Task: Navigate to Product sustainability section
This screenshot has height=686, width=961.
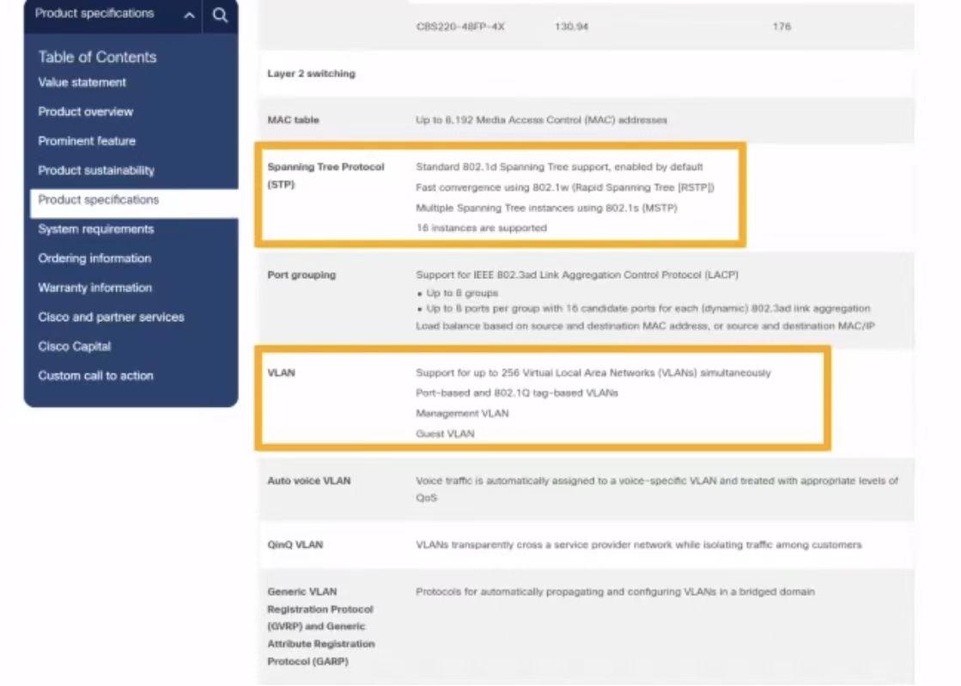Action: click(96, 170)
